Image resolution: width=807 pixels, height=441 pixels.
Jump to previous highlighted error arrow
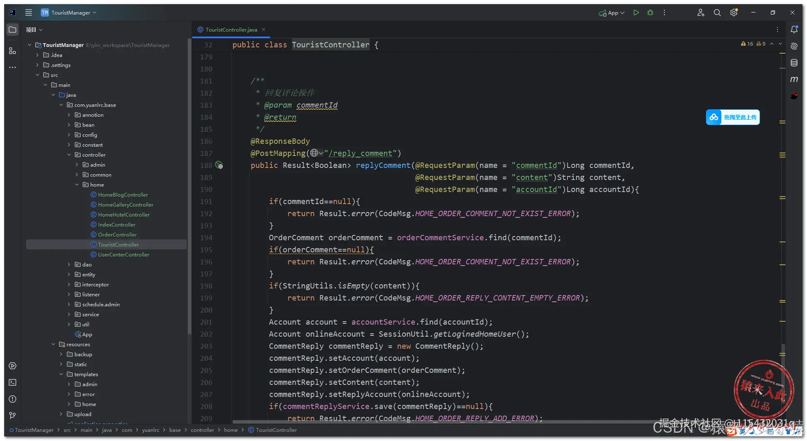772,44
